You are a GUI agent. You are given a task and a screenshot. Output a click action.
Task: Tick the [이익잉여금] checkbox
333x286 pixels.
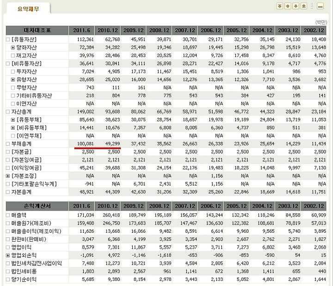point(8,168)
